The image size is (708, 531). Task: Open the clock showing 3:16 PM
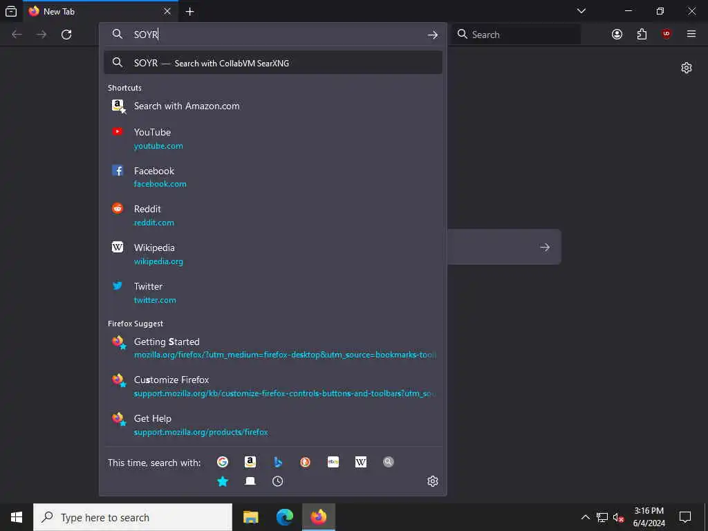click(x=649, y=517)
